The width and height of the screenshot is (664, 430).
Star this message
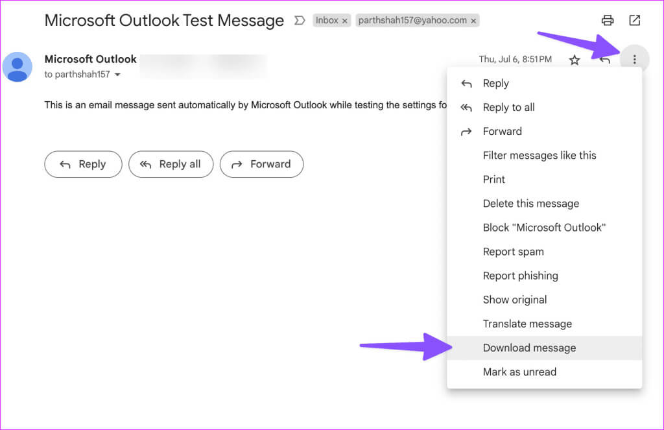click(575, 60)
